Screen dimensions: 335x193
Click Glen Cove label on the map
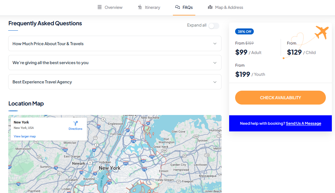[x=178, y=131]
